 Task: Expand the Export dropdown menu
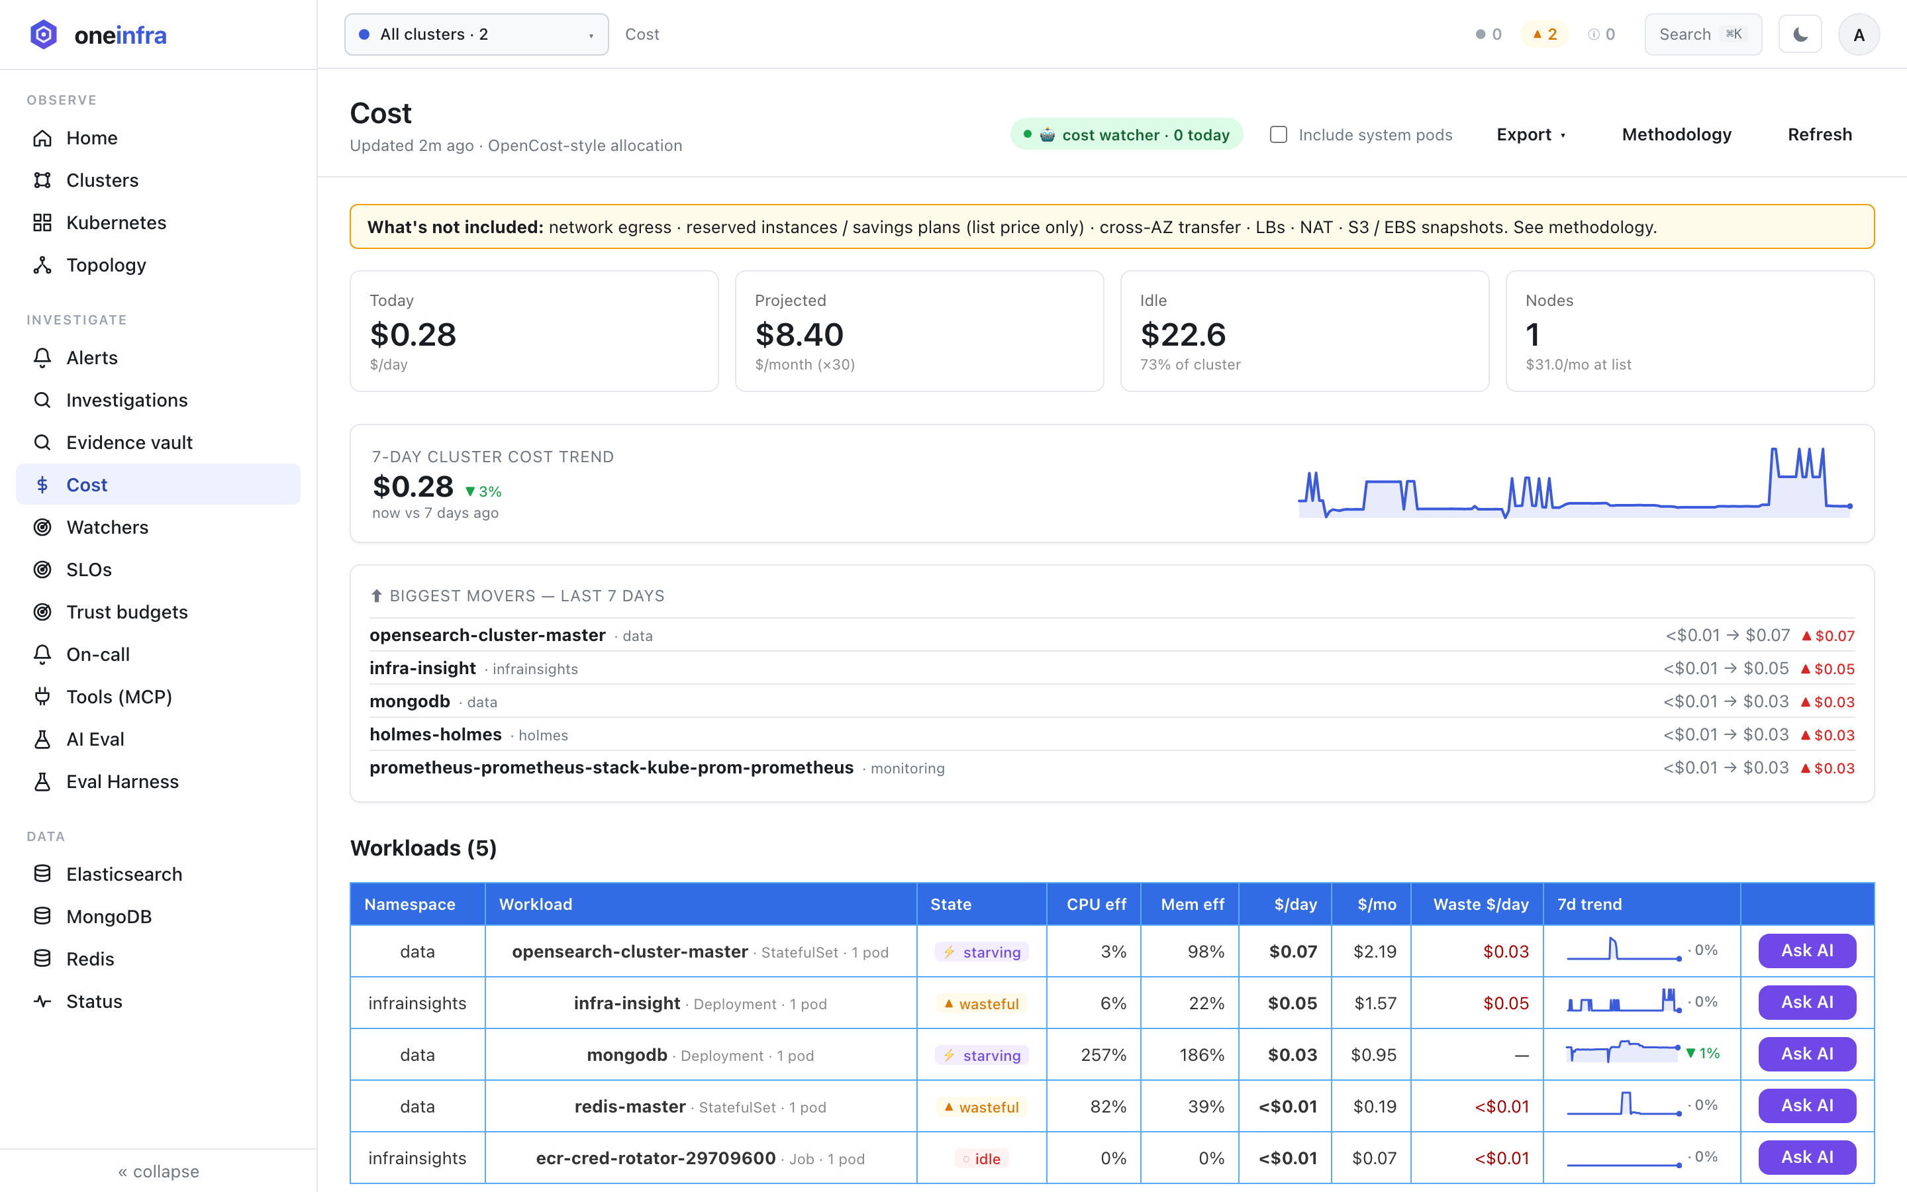click(x=1531, y=135)
